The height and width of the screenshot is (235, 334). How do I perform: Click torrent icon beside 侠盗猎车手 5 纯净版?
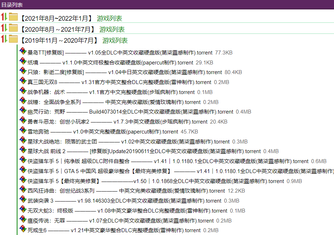coord(23,160)
